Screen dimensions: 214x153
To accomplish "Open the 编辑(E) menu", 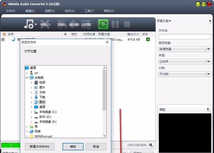I will (x=30, y=11).
